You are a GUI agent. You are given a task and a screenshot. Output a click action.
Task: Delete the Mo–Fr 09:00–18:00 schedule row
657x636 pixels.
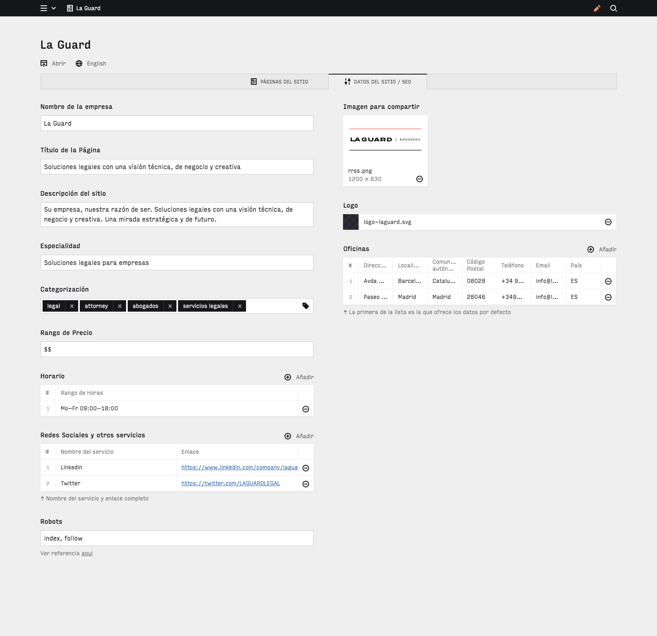(x=305, y=408)
